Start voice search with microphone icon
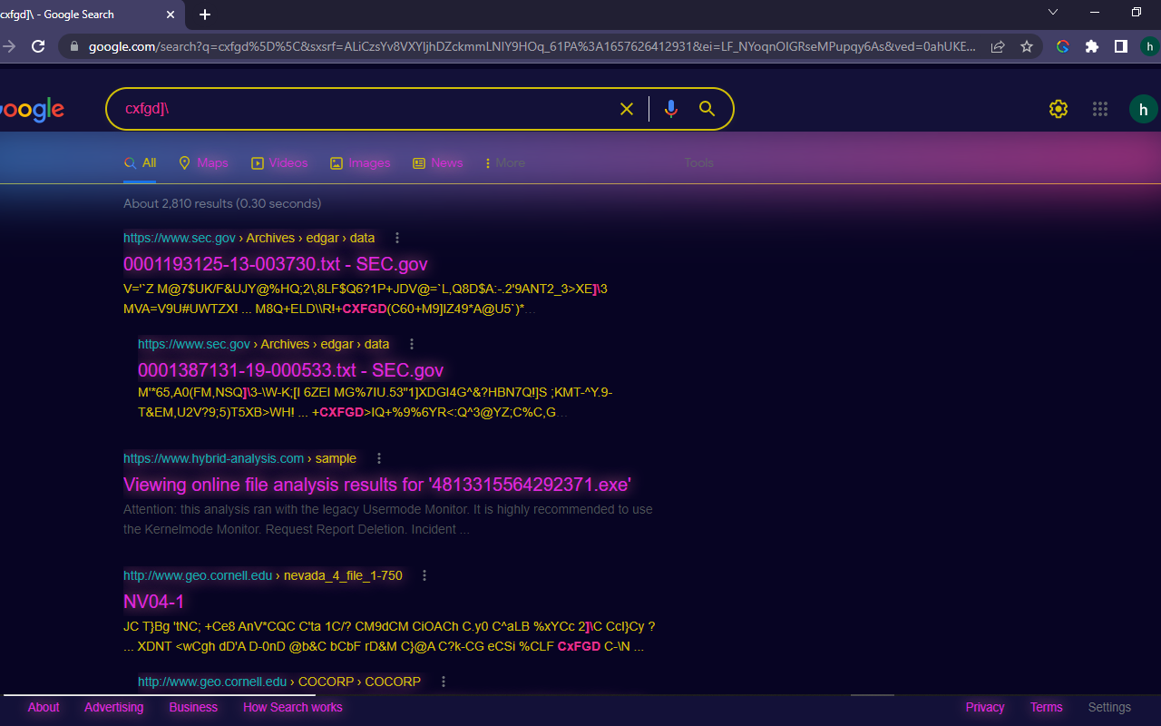 pyautogui.click(x=671, y=109)
